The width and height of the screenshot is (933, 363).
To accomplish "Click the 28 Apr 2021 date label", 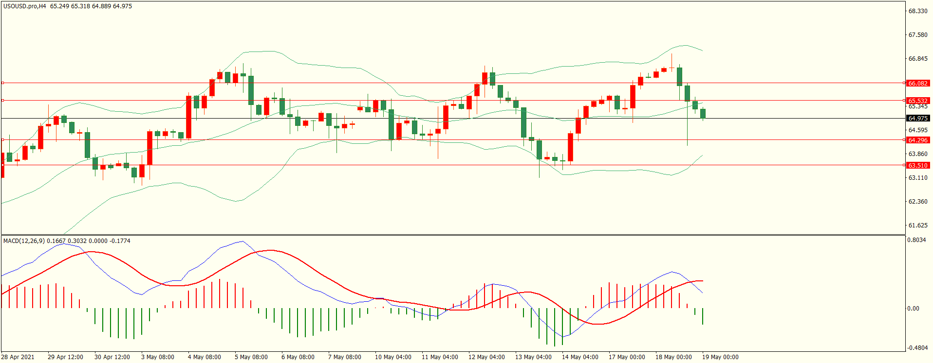I will [18, 357].
